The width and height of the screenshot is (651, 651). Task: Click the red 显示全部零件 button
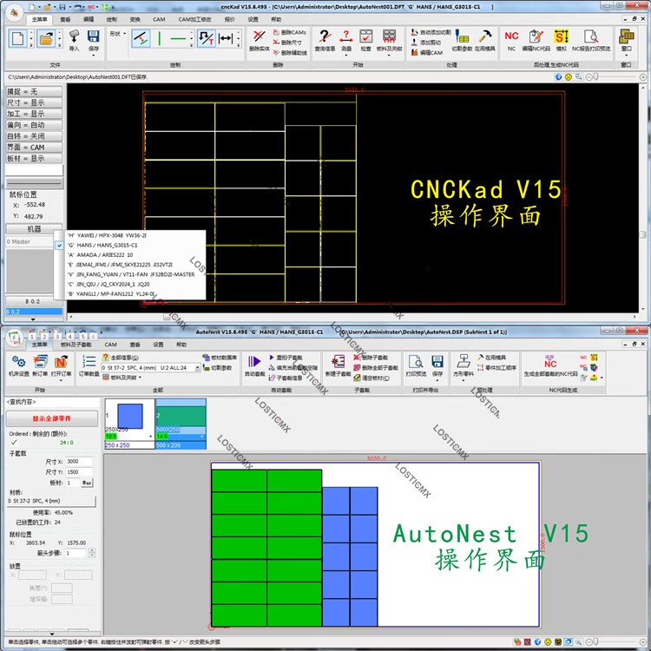pyautogui.click(x=52, y=418)
